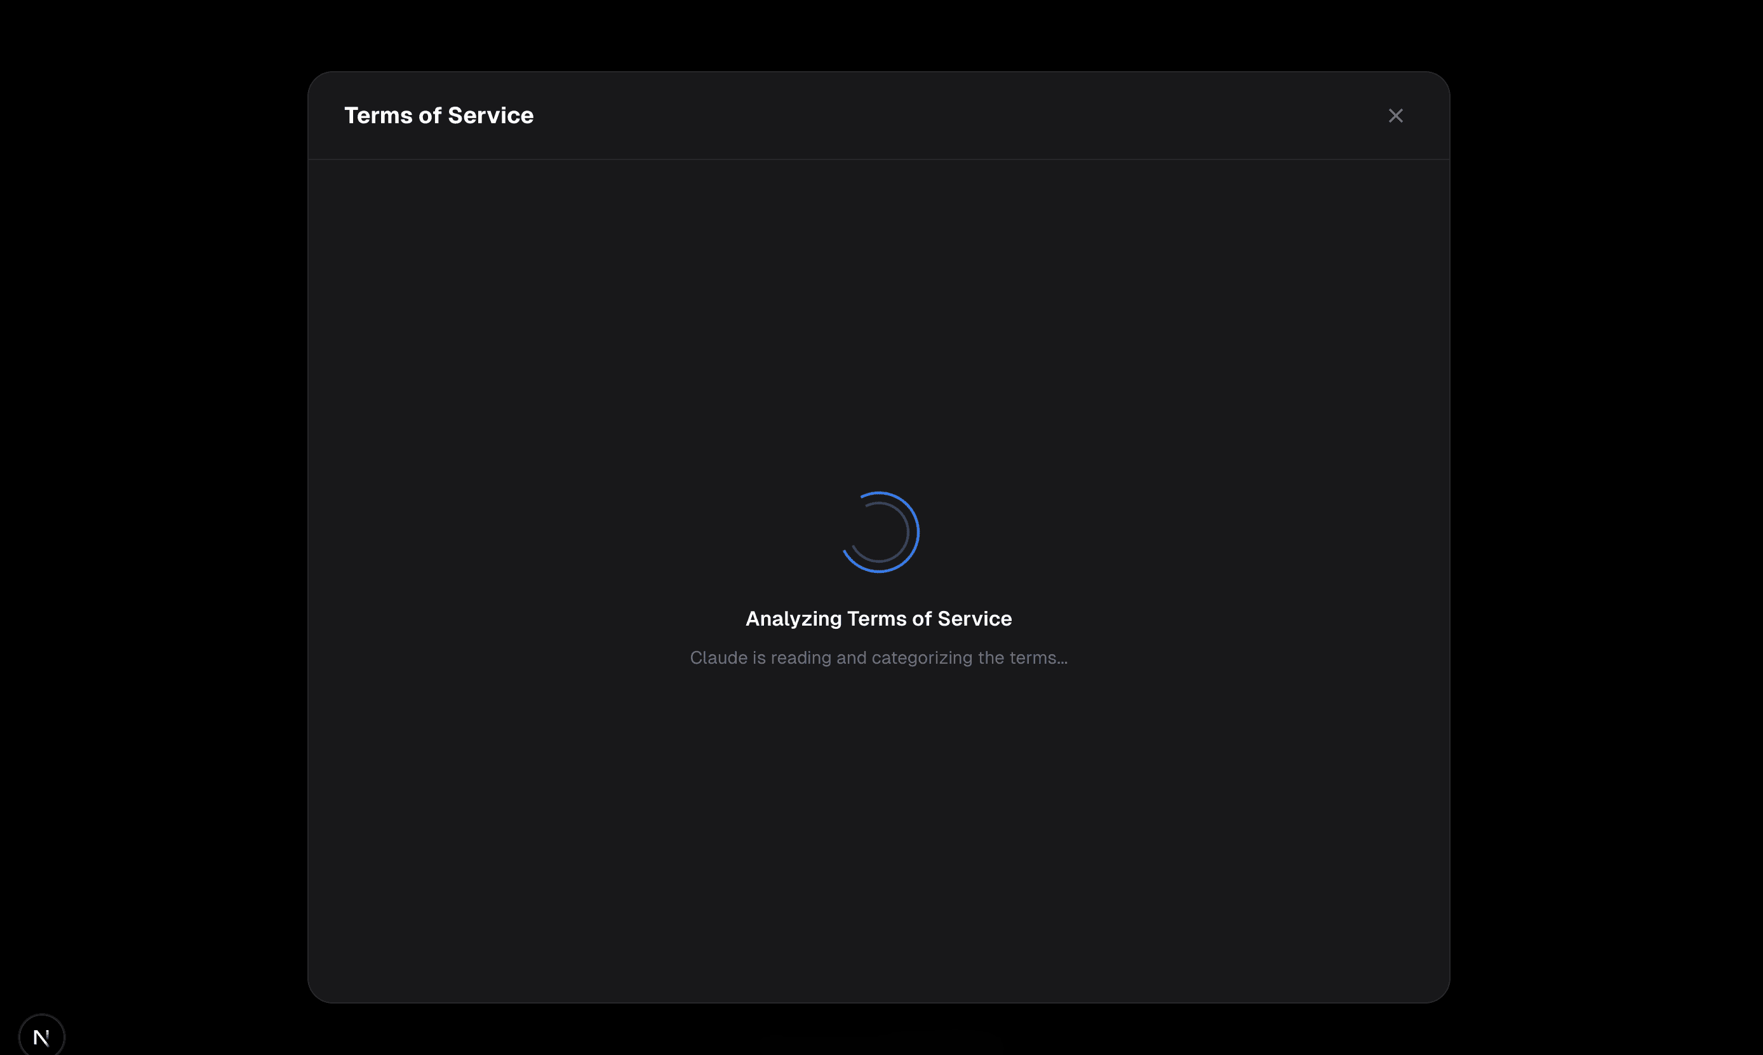1763x1055 pixels.
Task: Open the Next.js dev tools badge
Action: tap(42, 1037)
